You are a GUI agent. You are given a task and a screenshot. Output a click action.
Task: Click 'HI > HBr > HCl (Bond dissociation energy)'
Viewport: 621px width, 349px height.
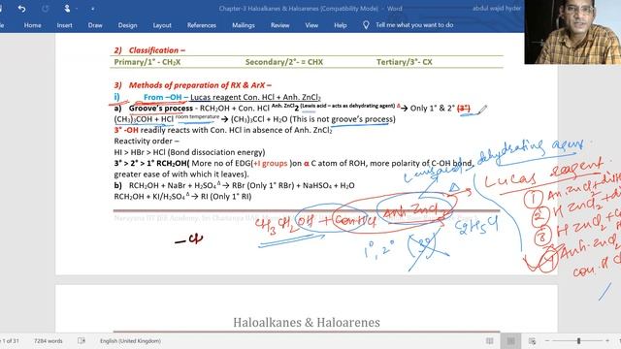tap(189, 152)
